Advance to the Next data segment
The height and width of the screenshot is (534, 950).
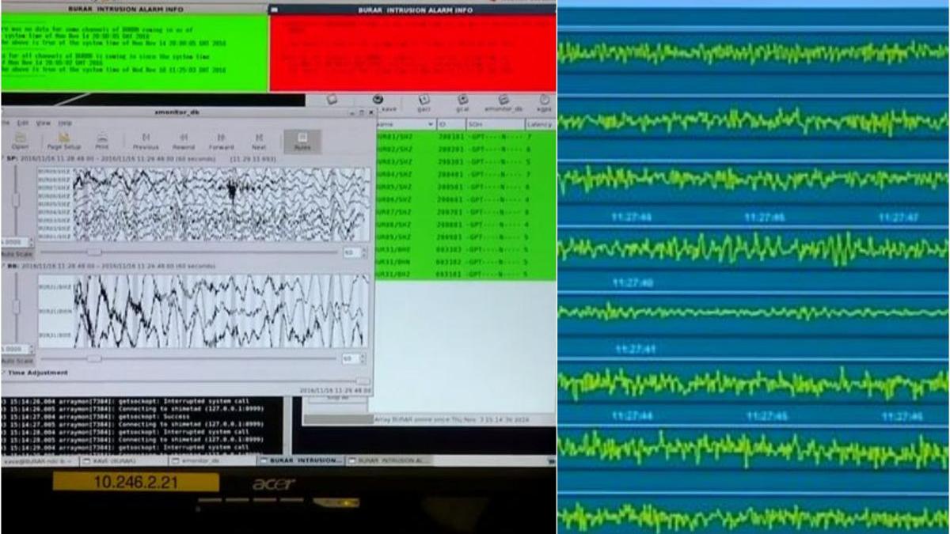[x=259, y=139]
